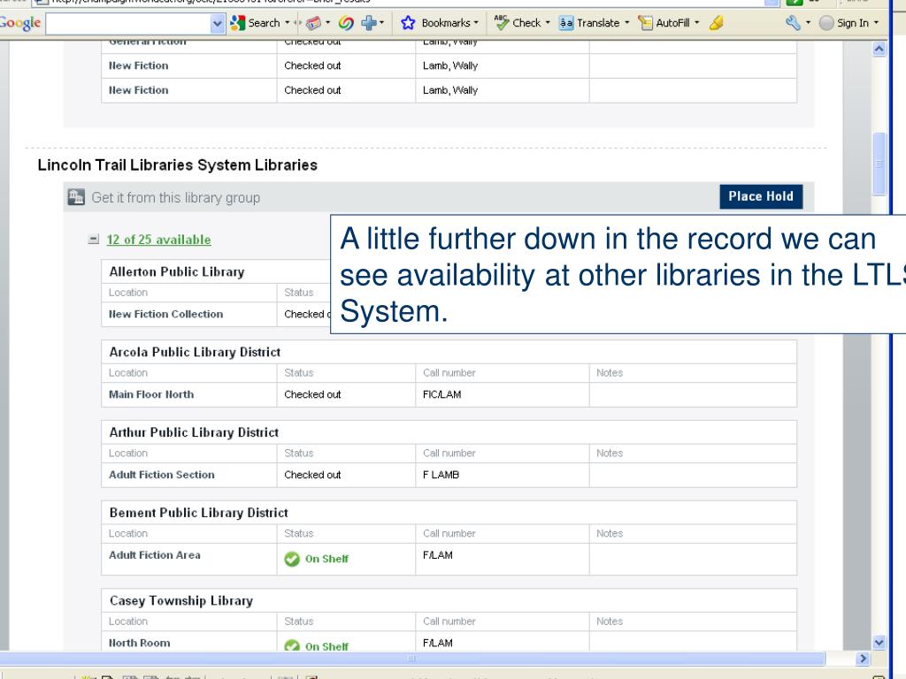
Task: Click the library group building icon
Action: (x=76, y=197)
